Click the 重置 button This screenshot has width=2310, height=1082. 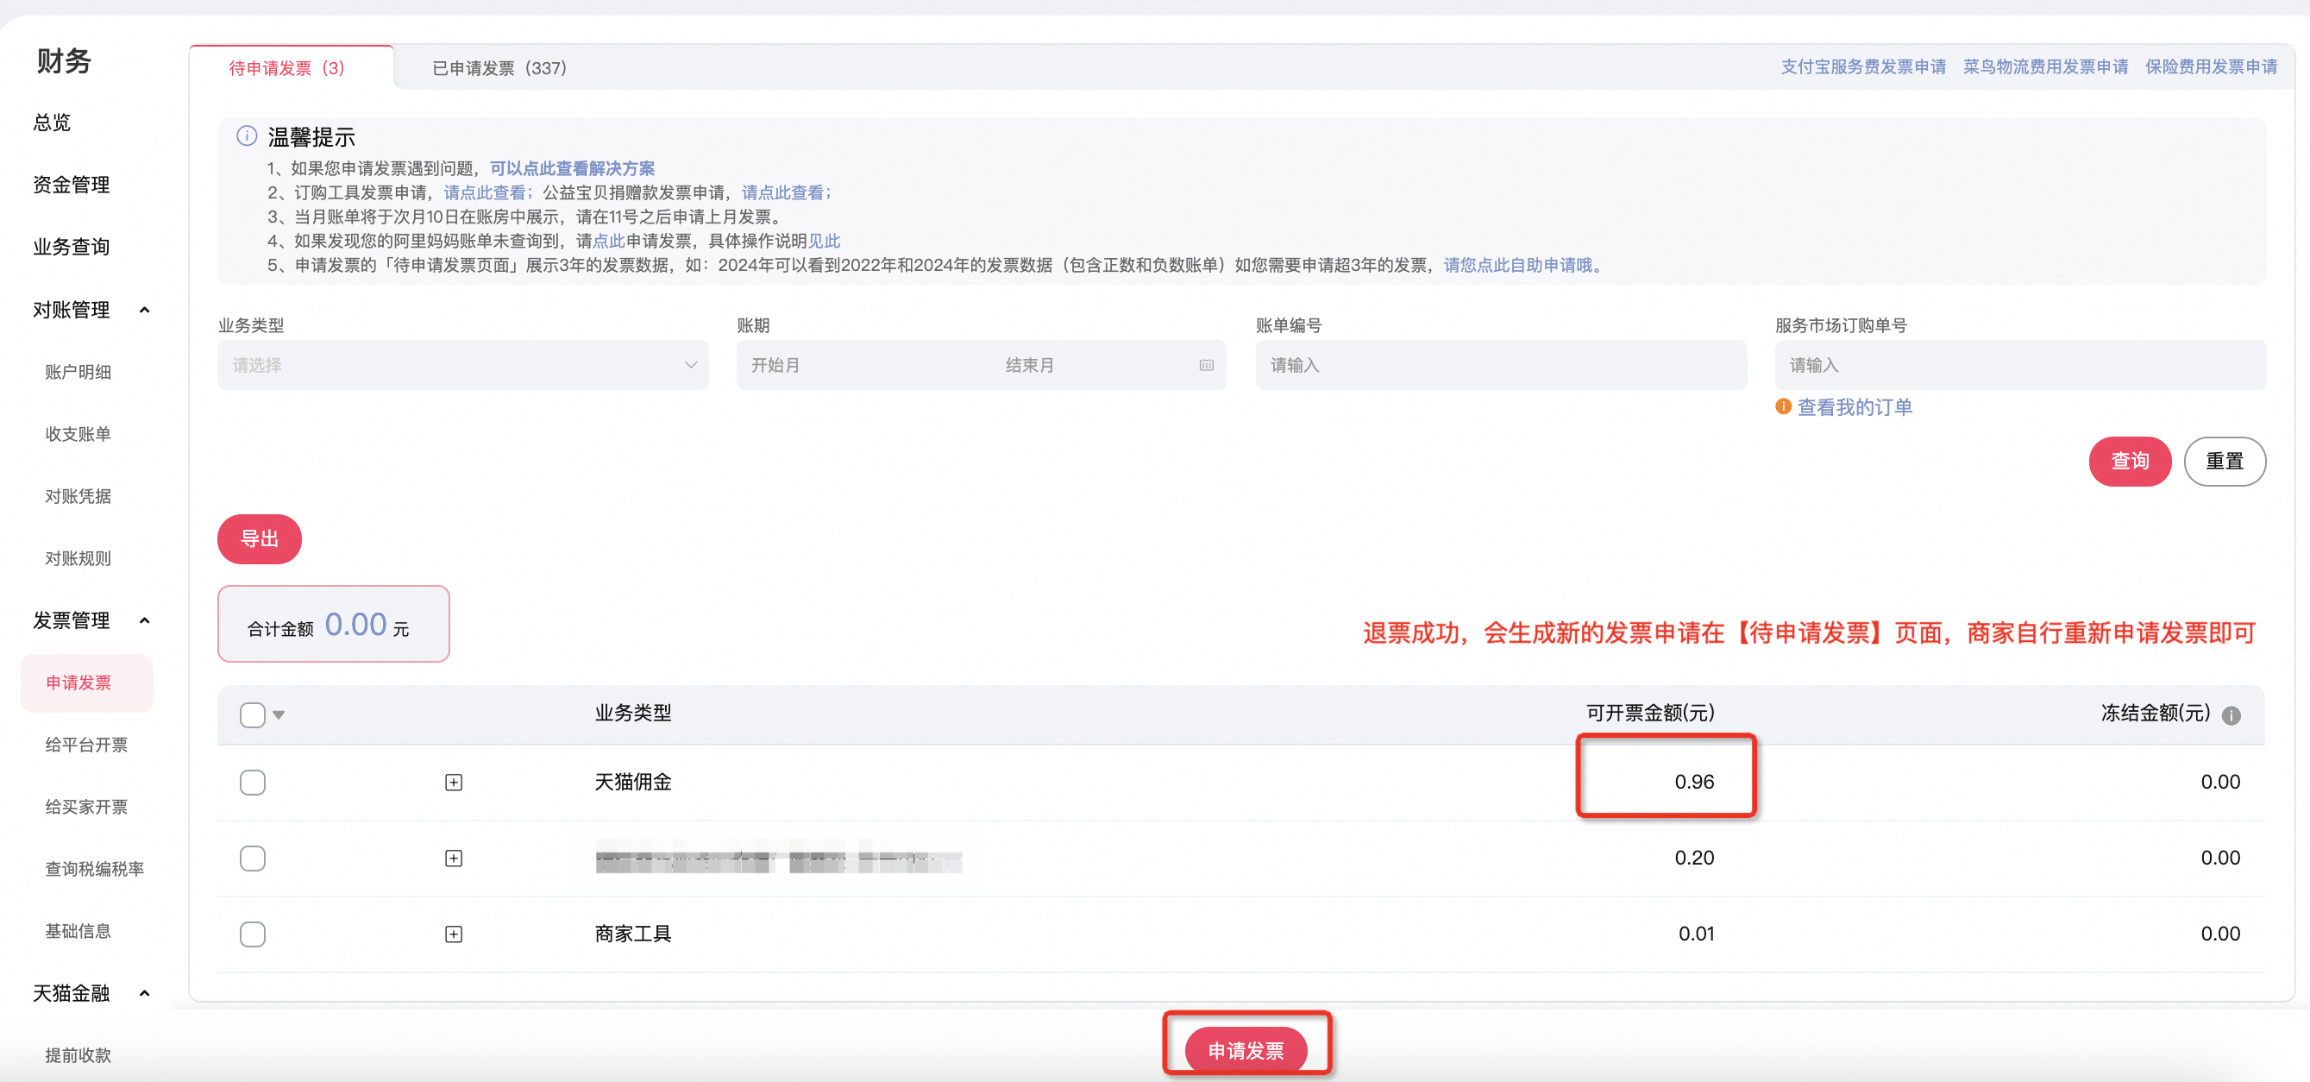(2225, 461)
